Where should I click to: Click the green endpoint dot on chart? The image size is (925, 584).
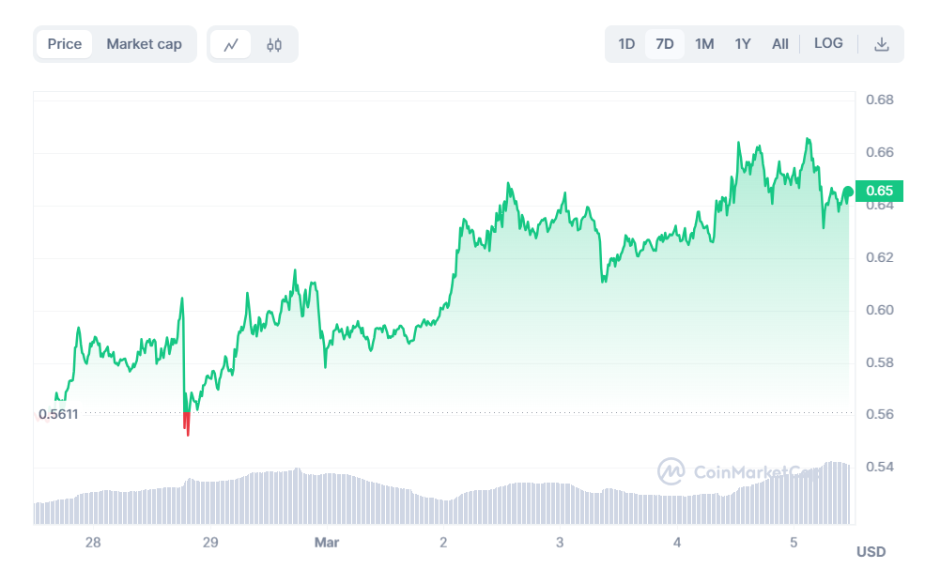(x=849, y=192)
